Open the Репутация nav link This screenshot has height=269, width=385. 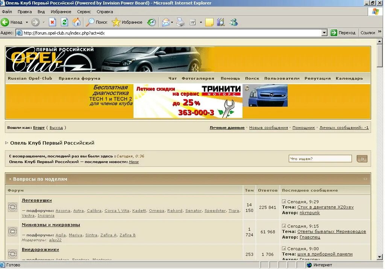point(317,78)
